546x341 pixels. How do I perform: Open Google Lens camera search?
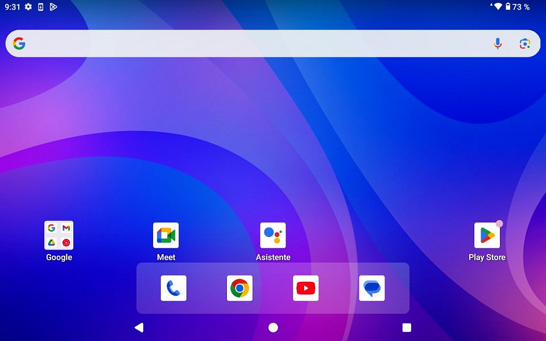pos(525,44)
